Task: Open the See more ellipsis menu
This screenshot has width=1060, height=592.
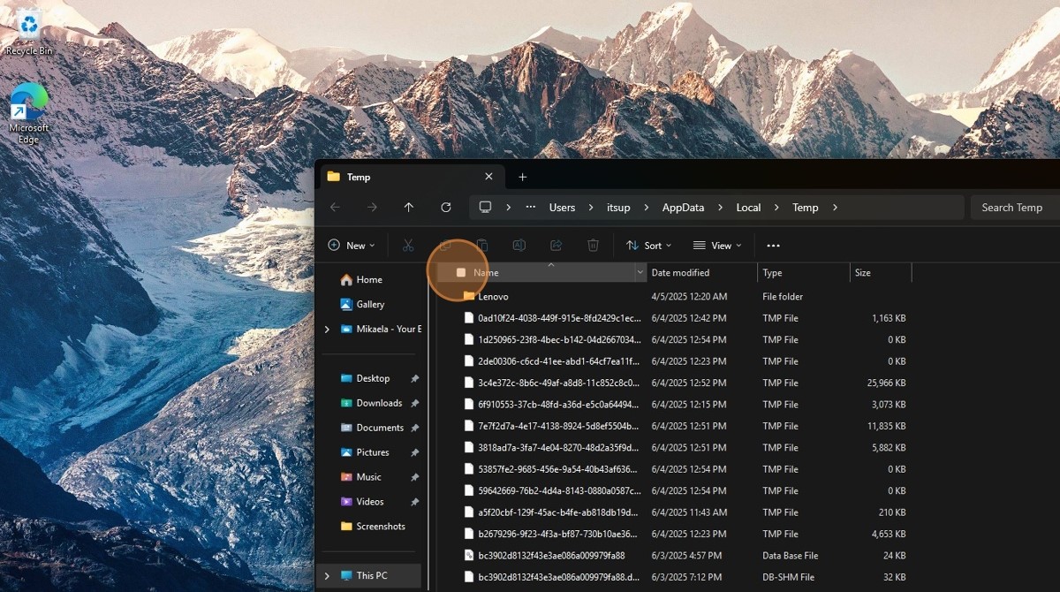Action: [773, 246]
